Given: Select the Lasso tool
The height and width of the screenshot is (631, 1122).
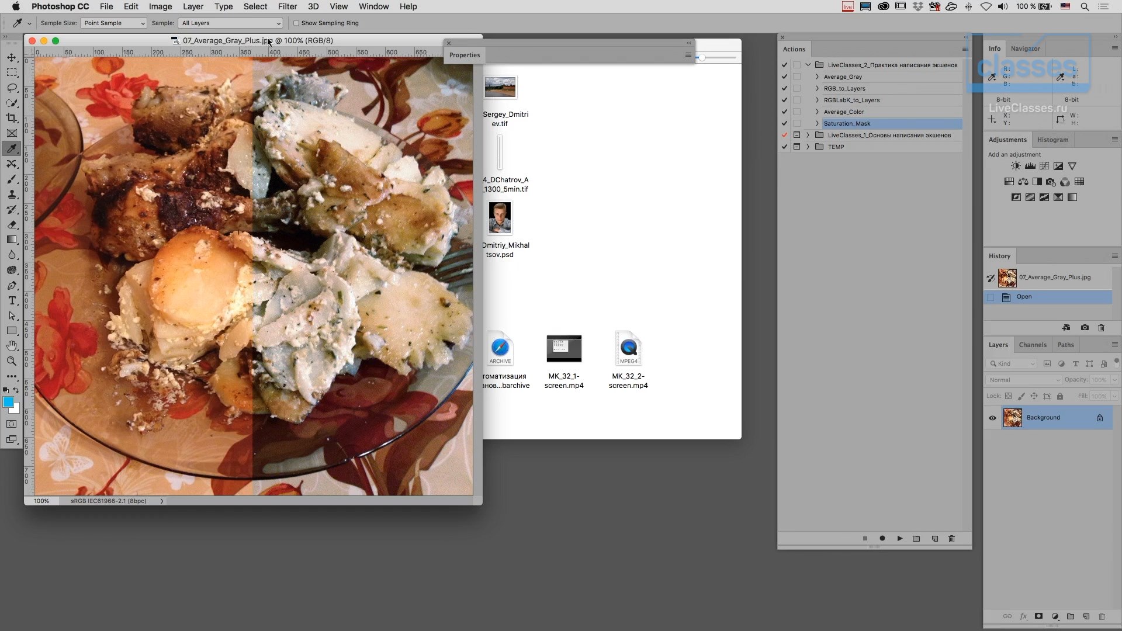Looking at the screenshot, I should [x=12, y=88].
